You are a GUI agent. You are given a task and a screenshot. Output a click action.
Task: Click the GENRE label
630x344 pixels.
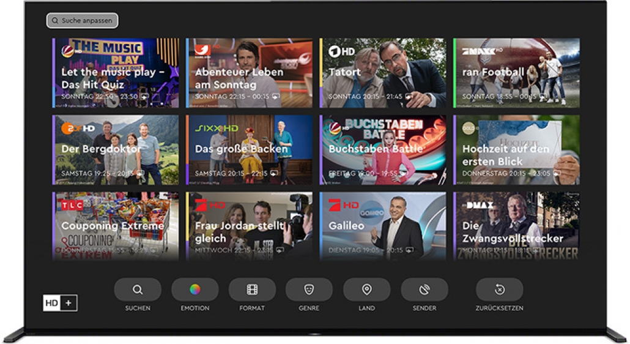point(309,308)
